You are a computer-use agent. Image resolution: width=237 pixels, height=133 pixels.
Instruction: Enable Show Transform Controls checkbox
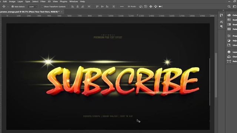click(42, 7)
